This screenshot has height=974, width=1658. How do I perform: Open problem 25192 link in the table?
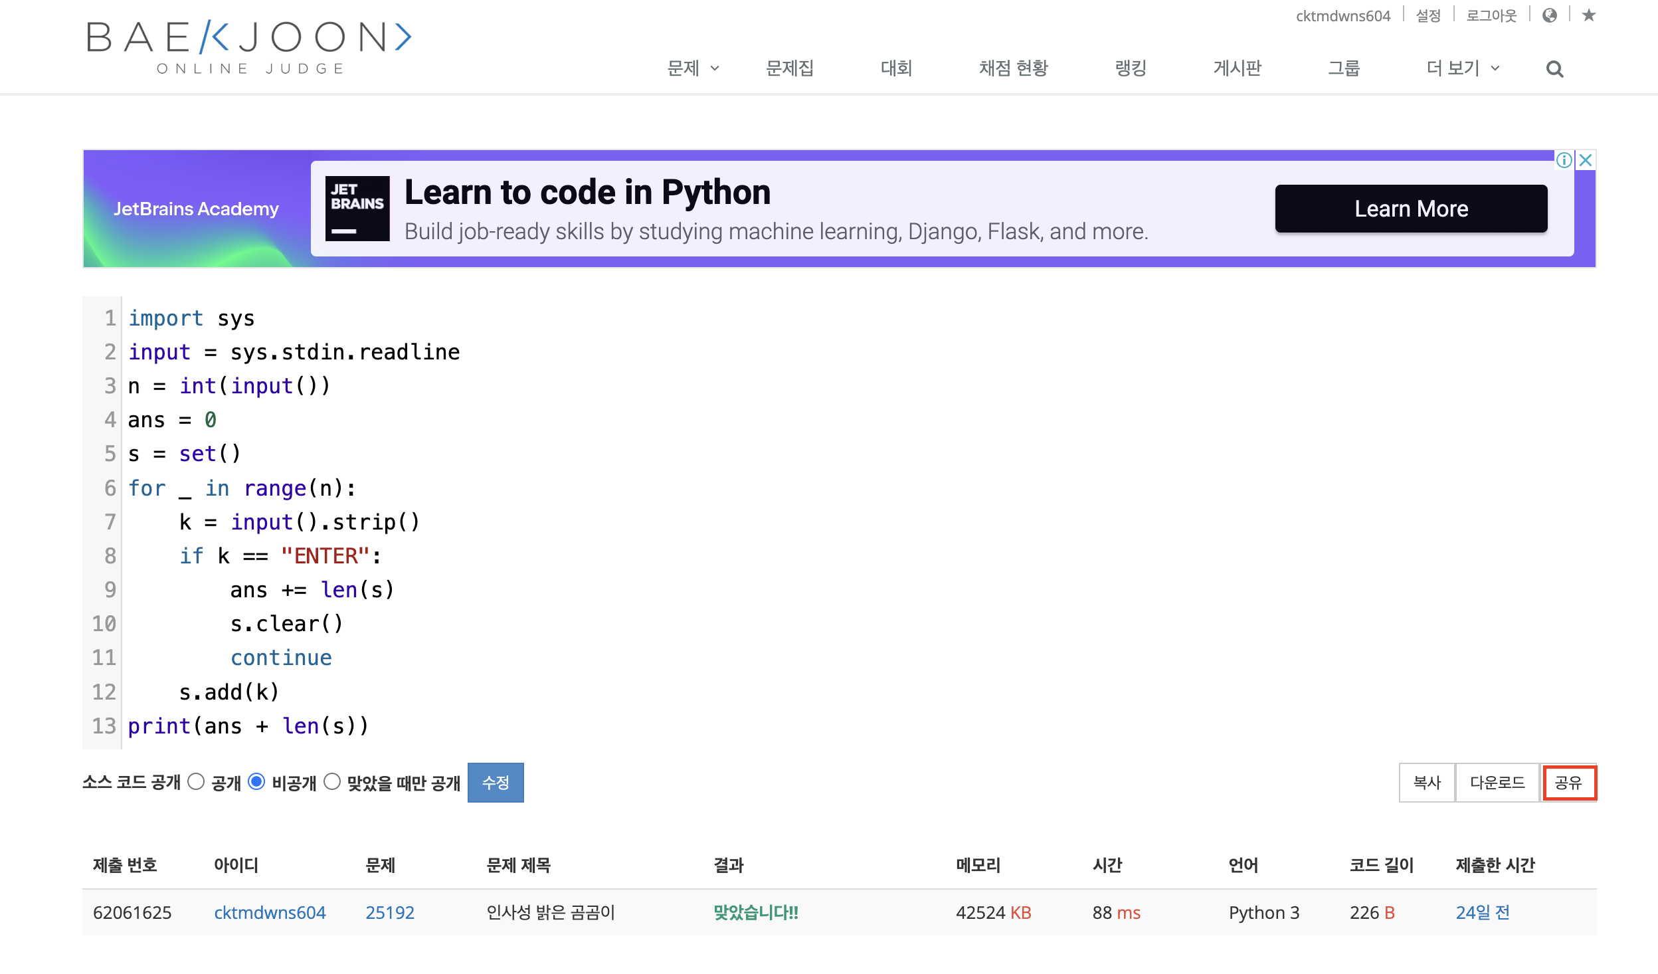389,913
